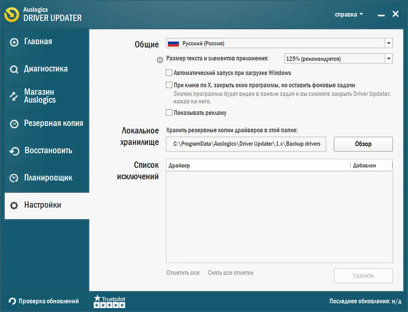Screen dimensions: 408x312
Task: Click the Удалить button
Action: [x=363, y=276]
